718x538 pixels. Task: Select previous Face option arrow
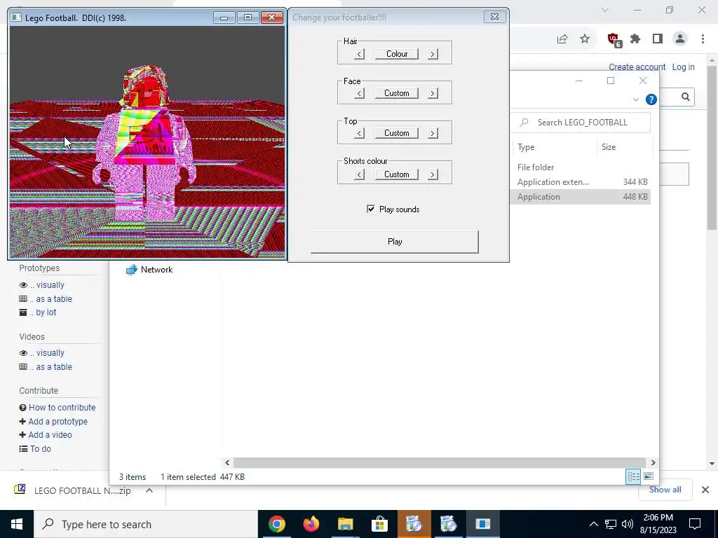[360, 93]
